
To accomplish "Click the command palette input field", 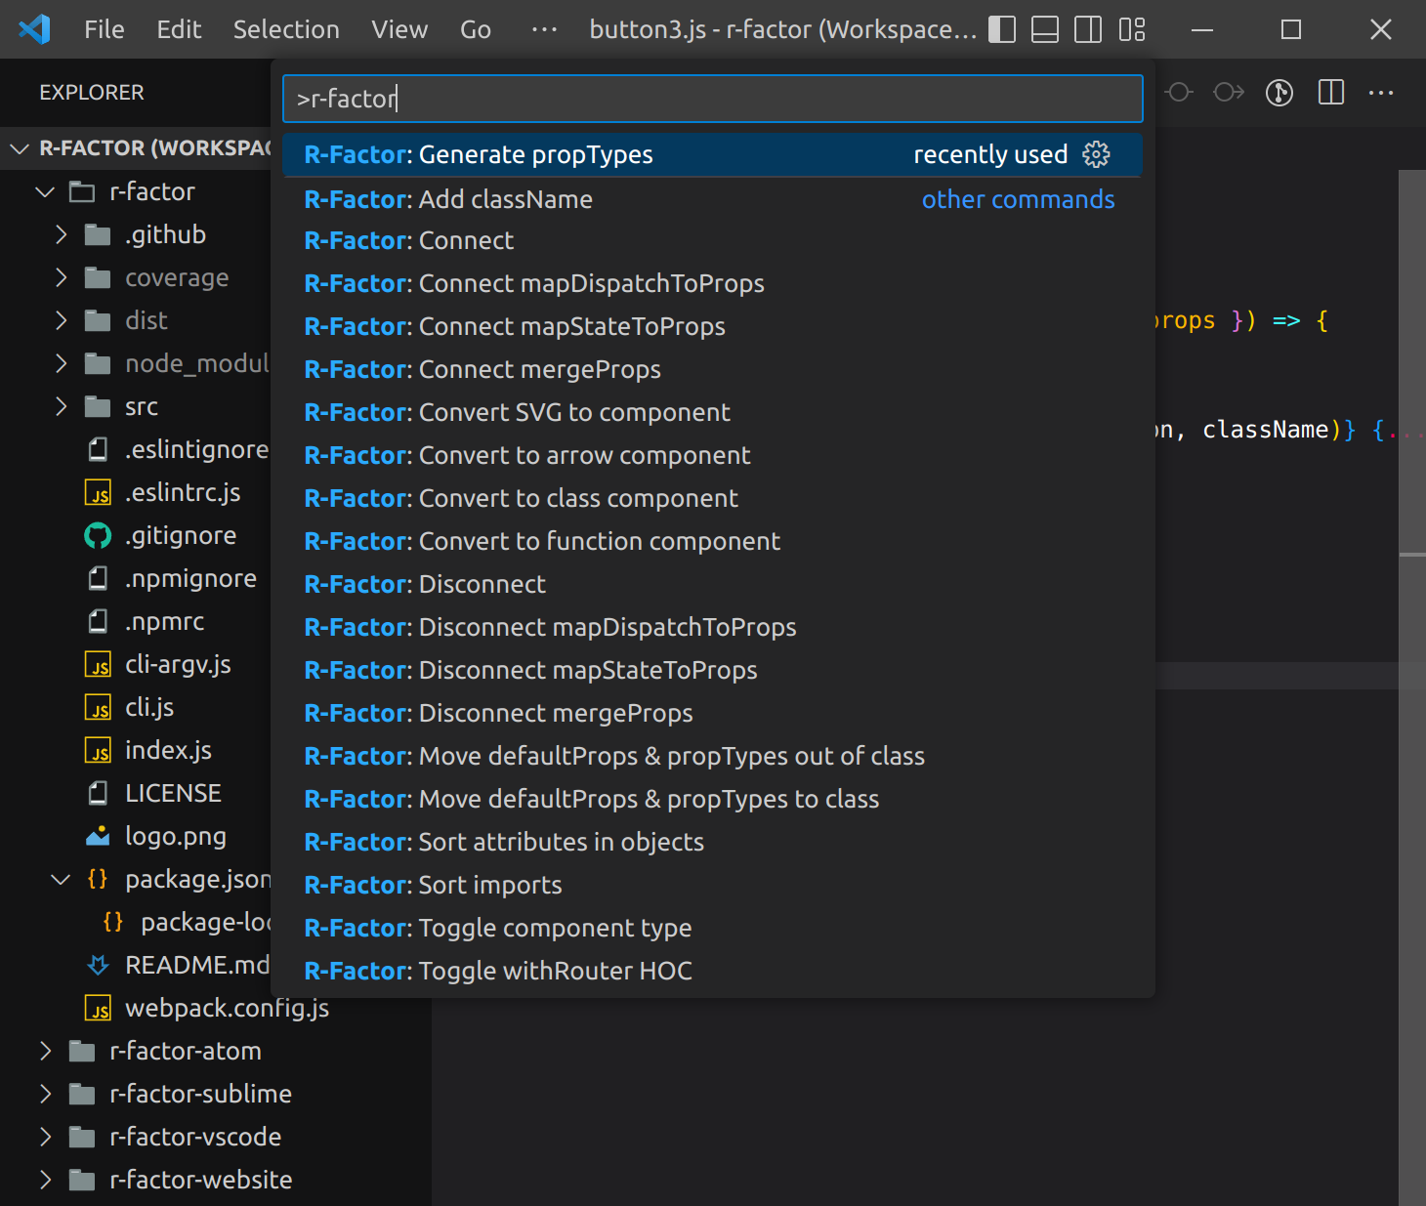I will click(713, 99).
